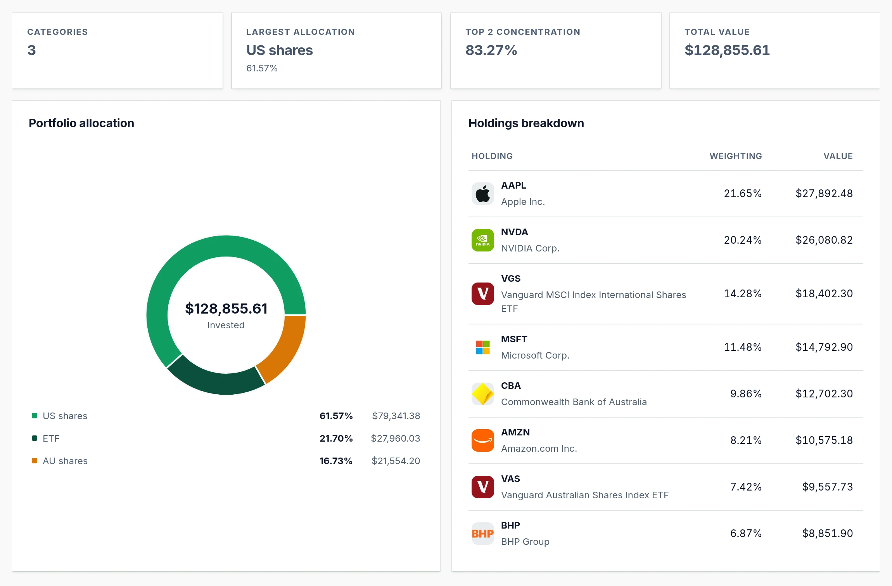Click NVIDIA's $26,080.82 value

tap(824, 240)
